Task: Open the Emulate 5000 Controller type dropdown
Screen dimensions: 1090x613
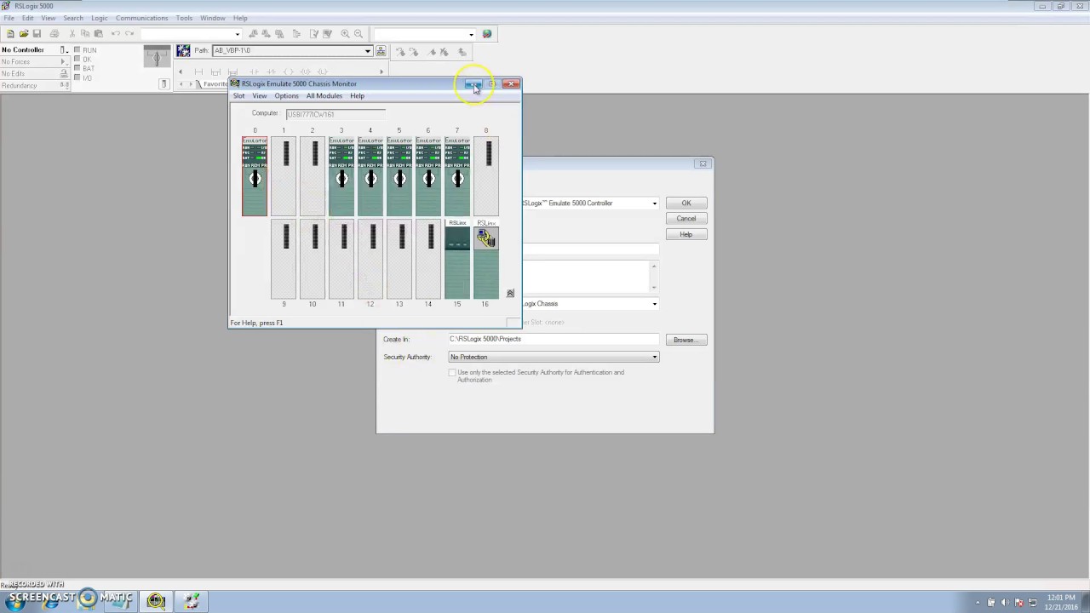Action: point(654,203)
